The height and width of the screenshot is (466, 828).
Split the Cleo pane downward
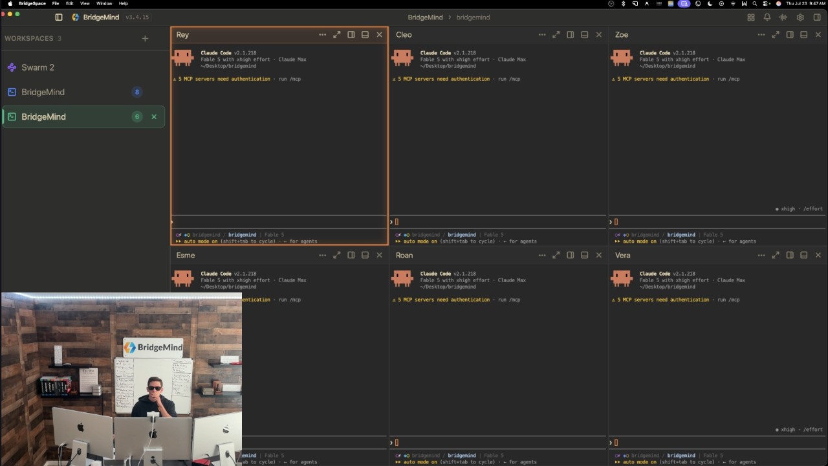point(584,35)
